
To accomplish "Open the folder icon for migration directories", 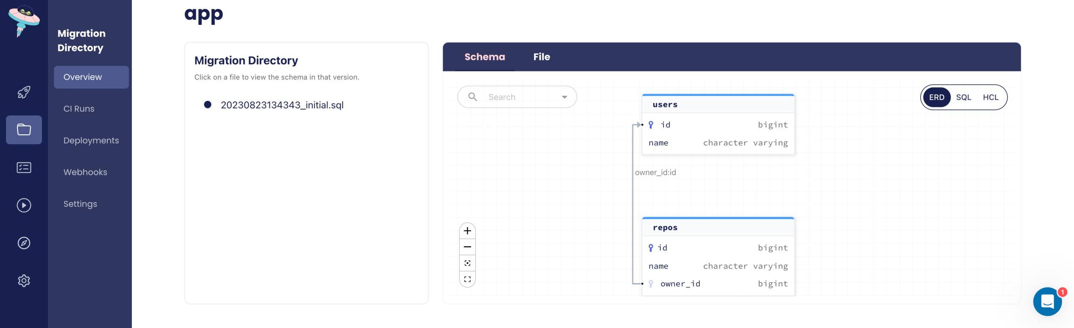I will click(24, 130).
